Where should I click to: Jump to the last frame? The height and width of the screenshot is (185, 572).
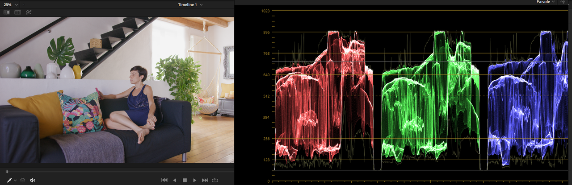(x=205, y=180)
